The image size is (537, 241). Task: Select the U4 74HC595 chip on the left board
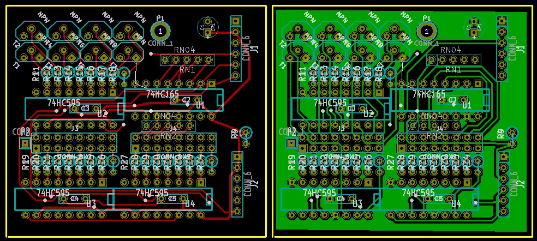click(162, 198)
